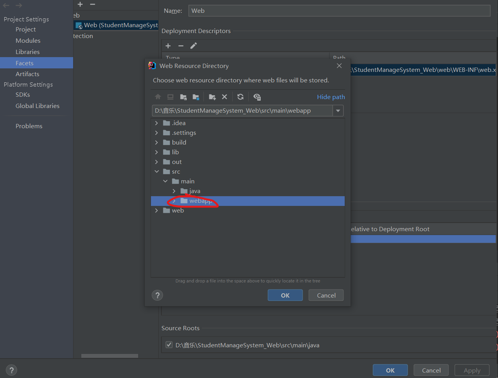Click OK in Web Resource Directory dialog
498x378 pixels.
coord(285,295)
